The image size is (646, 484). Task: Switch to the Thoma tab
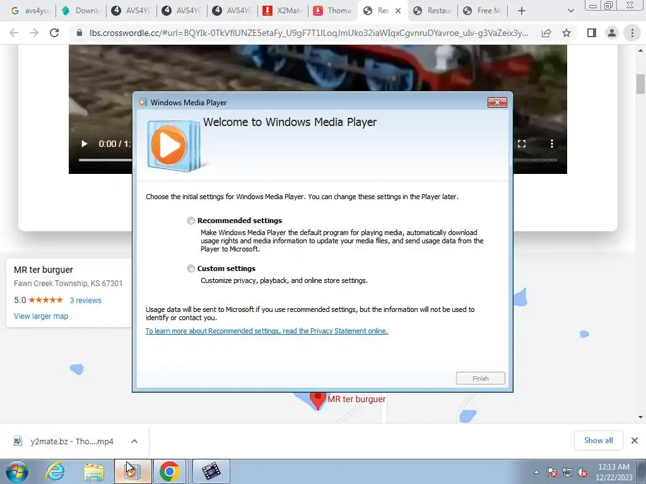(x=333, y=11)
